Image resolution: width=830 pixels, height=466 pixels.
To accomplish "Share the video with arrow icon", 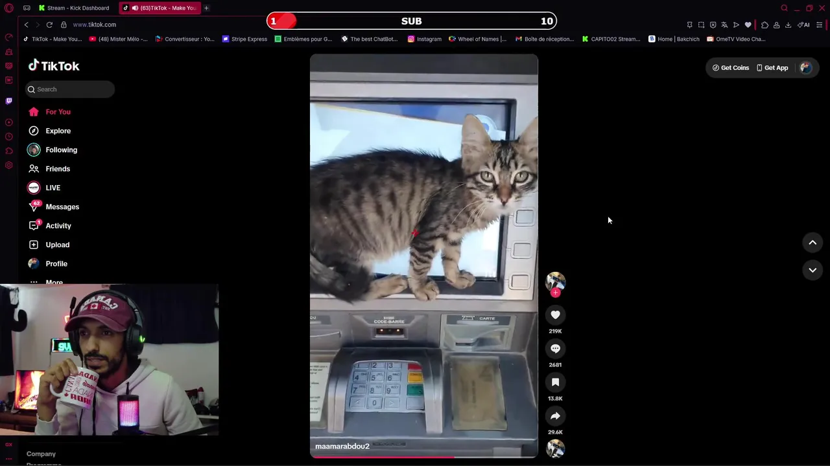I will point(555,416).
